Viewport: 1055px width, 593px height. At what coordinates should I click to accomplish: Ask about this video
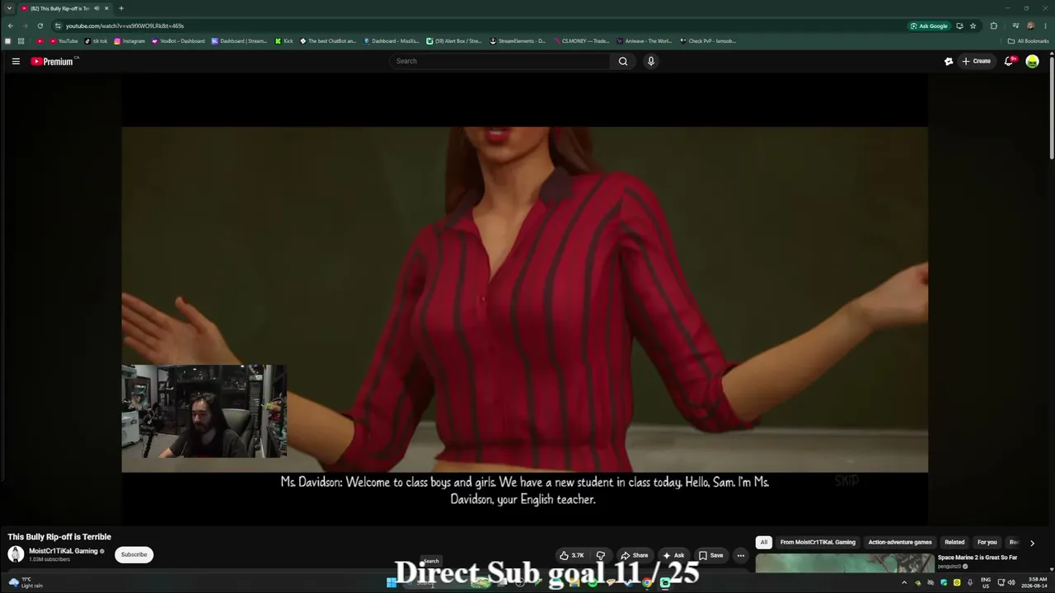tap(673, 555)
